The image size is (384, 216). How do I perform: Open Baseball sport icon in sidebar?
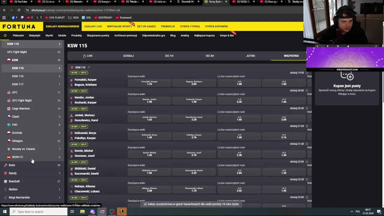click(x=5, y=181)
